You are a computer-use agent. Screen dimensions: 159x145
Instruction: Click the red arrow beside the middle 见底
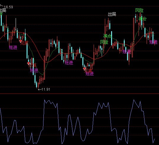28,63
